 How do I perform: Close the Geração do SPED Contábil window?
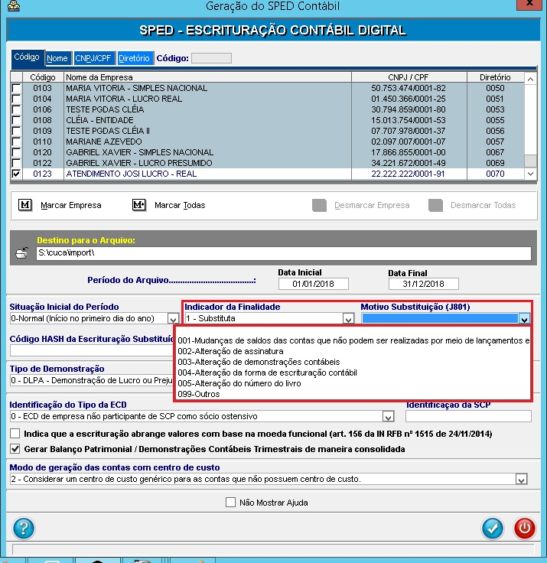click(x=529, y=4)
